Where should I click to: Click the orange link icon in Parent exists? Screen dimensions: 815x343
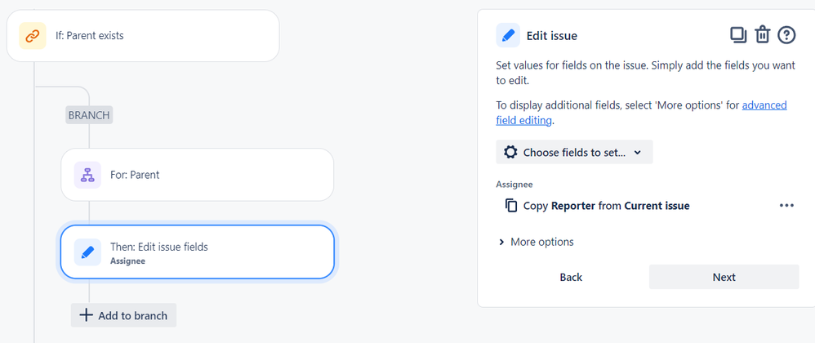tap(32, 36)
